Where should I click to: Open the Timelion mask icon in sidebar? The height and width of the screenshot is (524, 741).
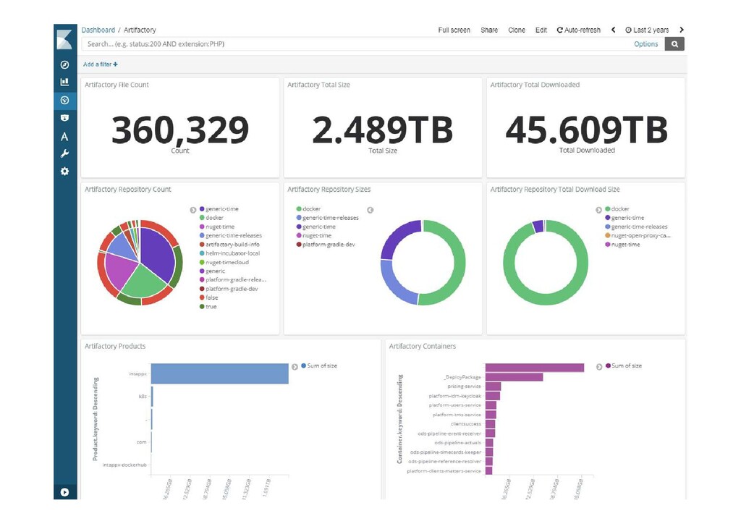[x=64, y=118]
